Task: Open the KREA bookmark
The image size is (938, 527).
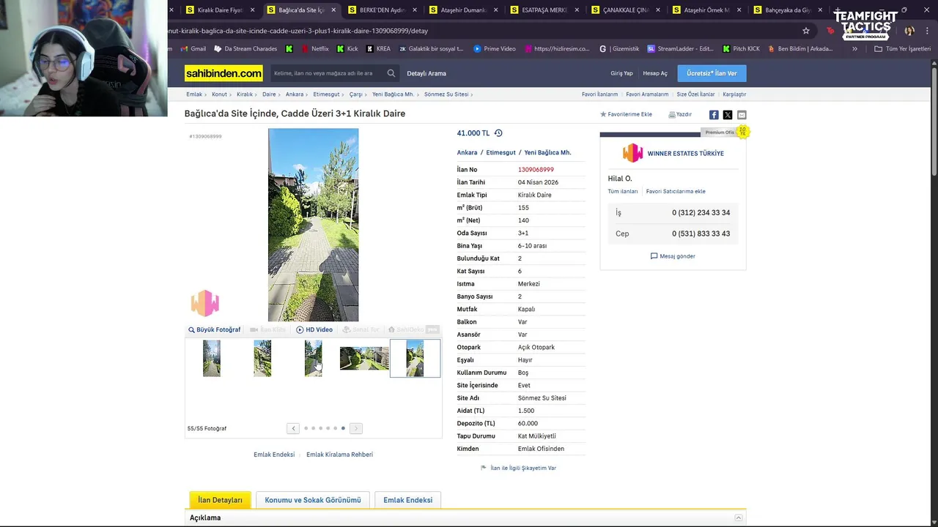Action: tap(378, 49)
